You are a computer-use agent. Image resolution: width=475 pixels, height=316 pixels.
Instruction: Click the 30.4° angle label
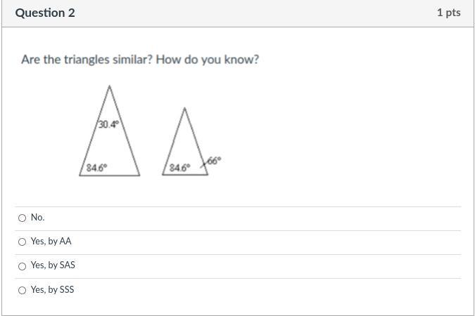pos(109,124)
